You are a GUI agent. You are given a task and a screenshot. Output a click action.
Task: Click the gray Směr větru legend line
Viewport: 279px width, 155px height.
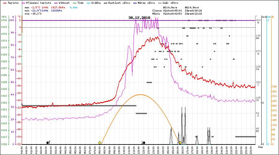(160, 3)
